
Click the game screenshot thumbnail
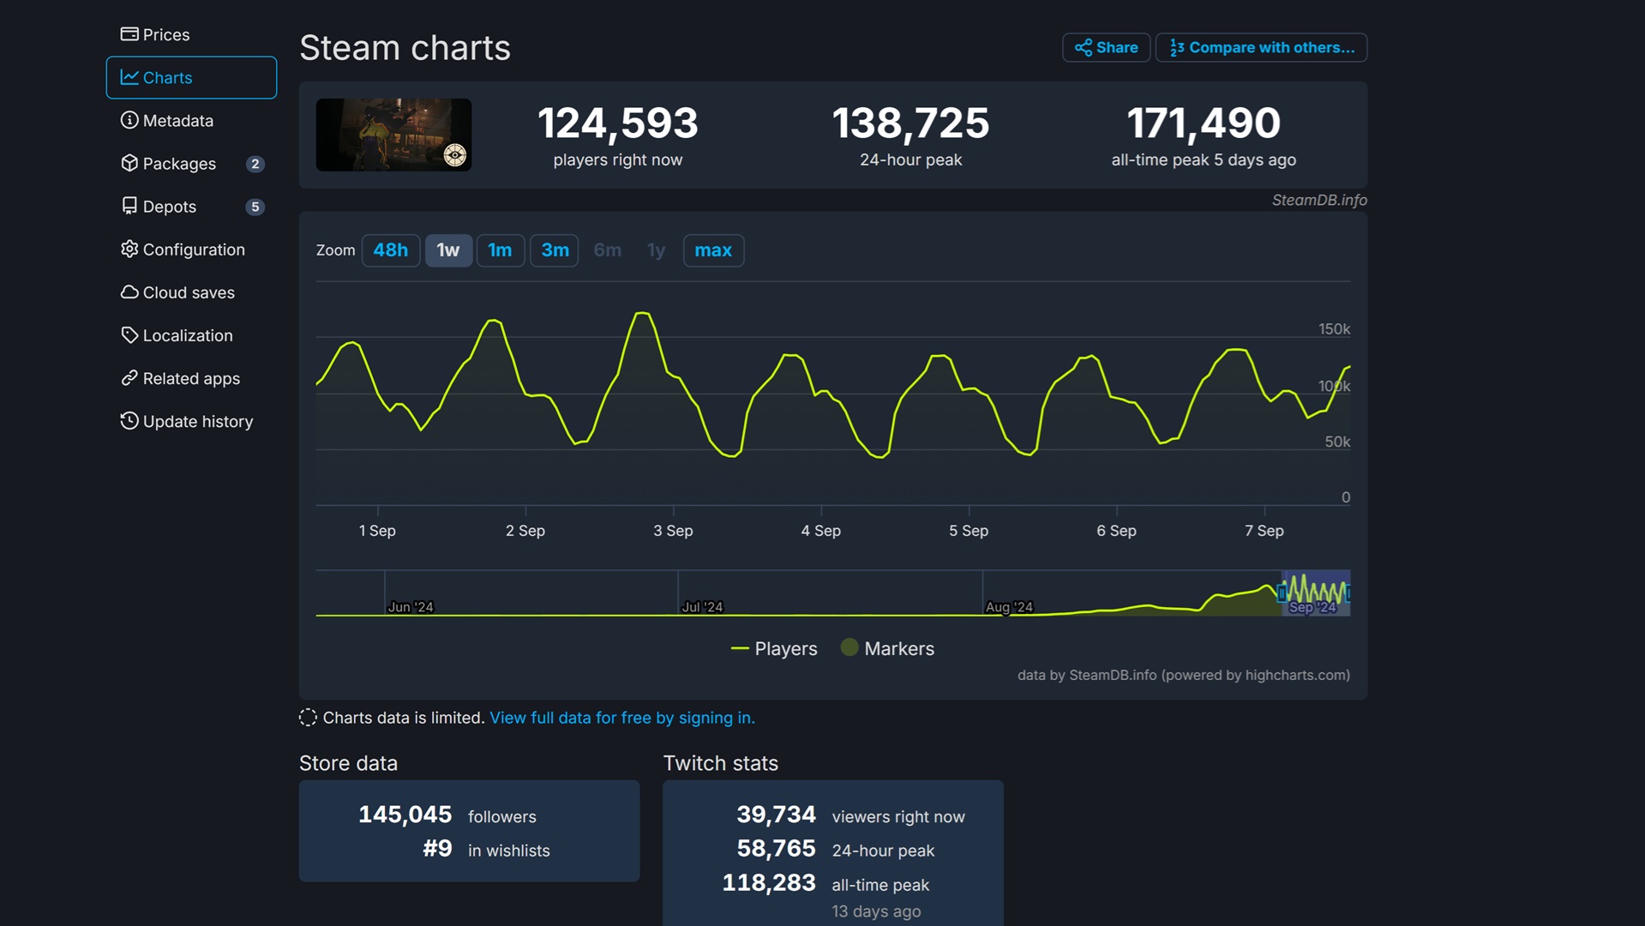point(393,135)
